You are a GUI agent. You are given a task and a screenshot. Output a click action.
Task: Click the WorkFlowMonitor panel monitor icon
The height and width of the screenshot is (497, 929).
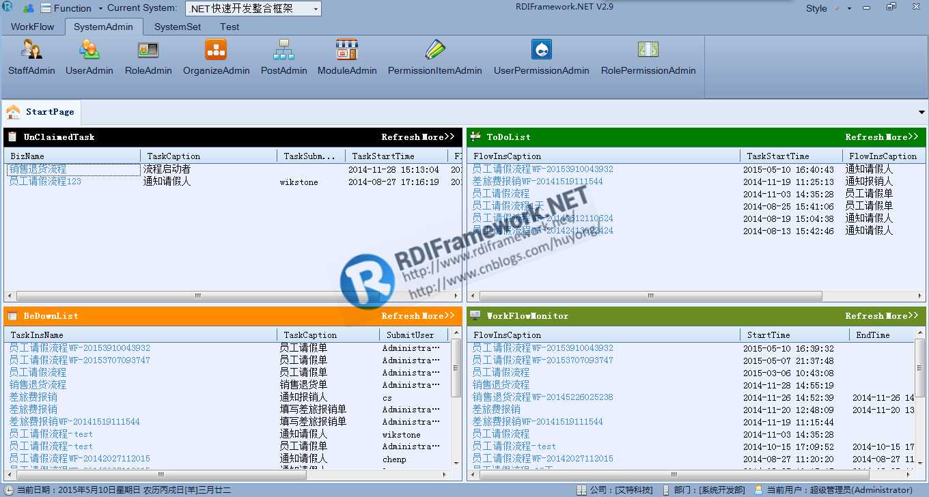[x=475, y=315]
